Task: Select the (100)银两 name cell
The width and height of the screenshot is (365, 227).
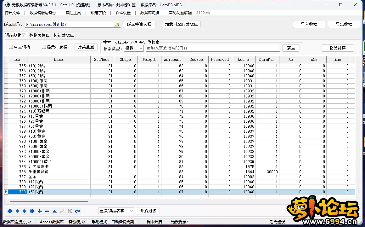Action: 59,81
